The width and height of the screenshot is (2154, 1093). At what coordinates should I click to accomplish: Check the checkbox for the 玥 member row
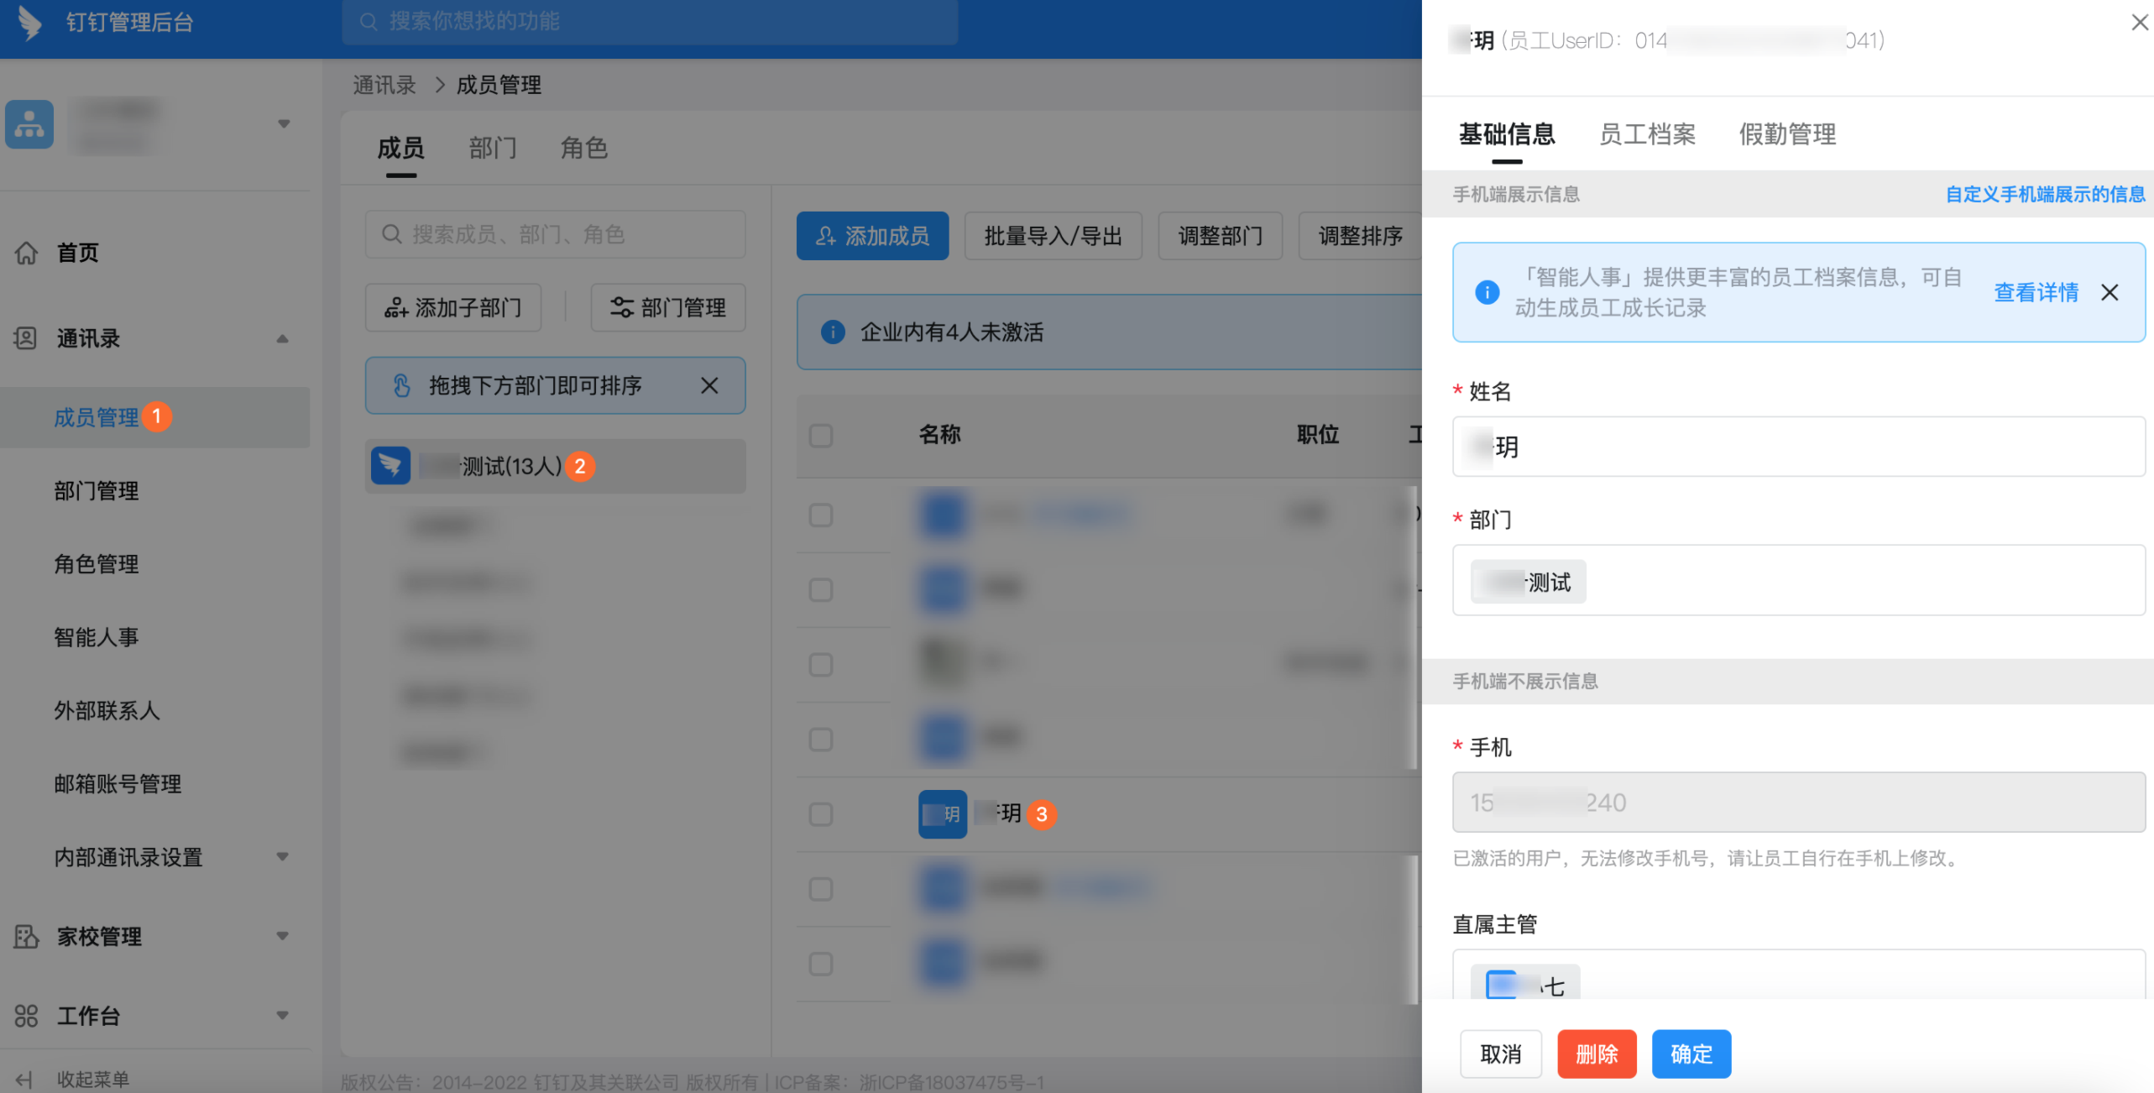tap(821, 813)
